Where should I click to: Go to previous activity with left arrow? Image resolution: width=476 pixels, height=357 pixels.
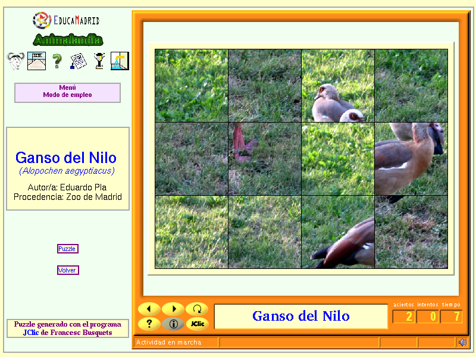point(149,309)
